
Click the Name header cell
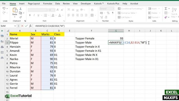click(x=20, y=34)
